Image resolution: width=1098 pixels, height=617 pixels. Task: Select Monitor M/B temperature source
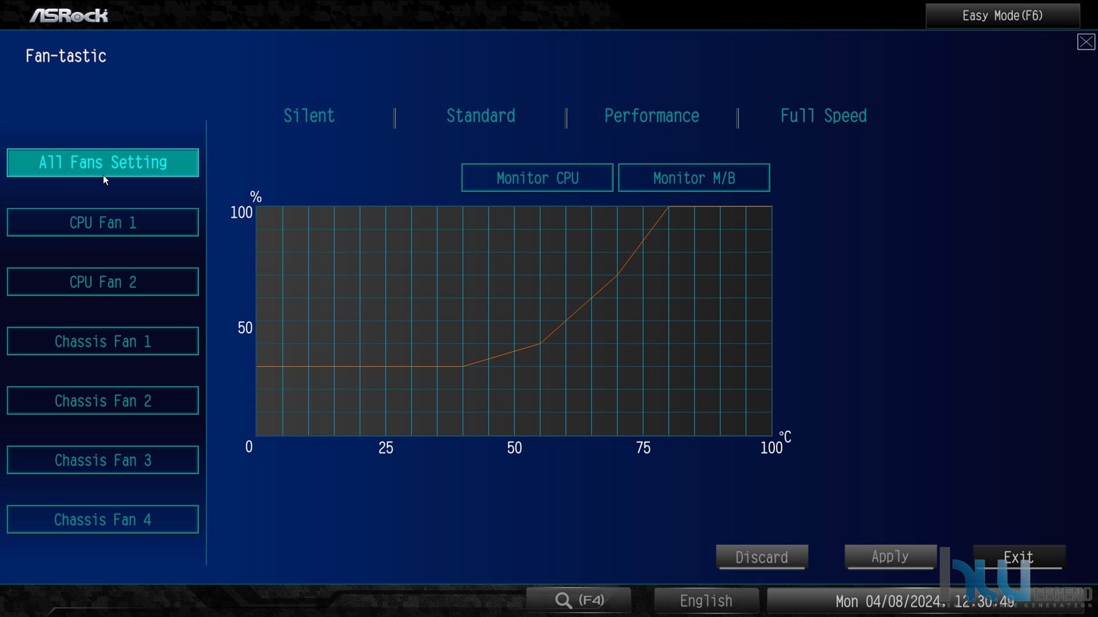694,178
